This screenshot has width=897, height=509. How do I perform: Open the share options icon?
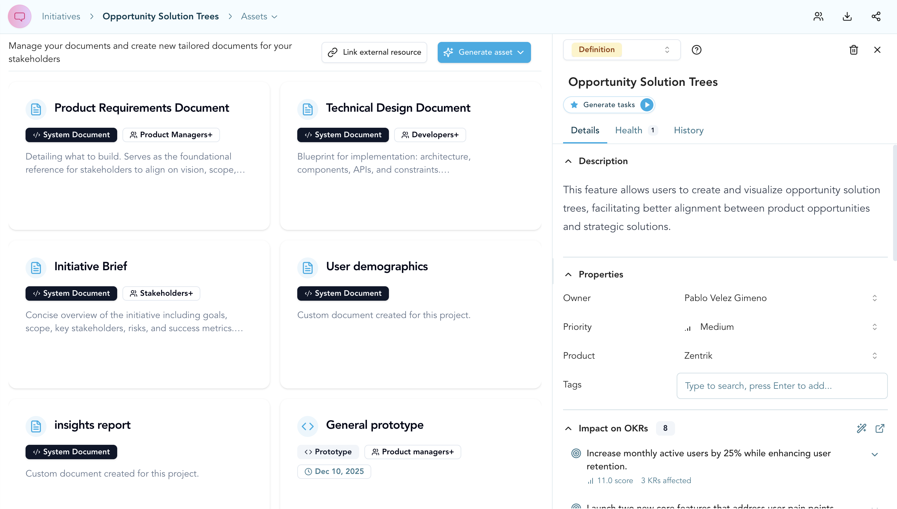[x=876, y=16]
